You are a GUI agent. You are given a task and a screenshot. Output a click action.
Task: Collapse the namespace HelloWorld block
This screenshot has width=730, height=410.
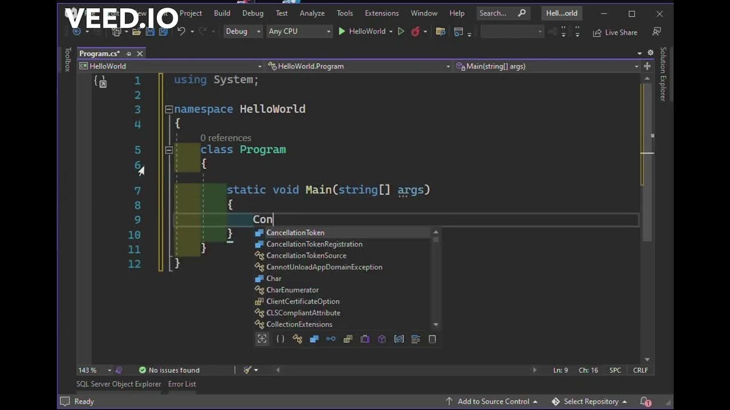point(169,109)
